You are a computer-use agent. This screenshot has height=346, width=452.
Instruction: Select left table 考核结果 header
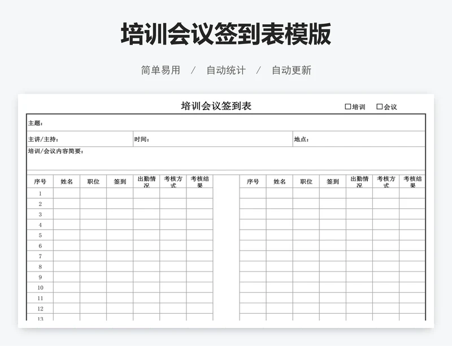199,182
